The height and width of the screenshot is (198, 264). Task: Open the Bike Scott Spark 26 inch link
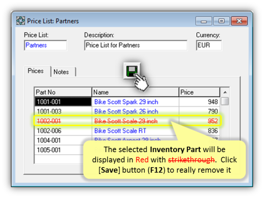(126, 111)
